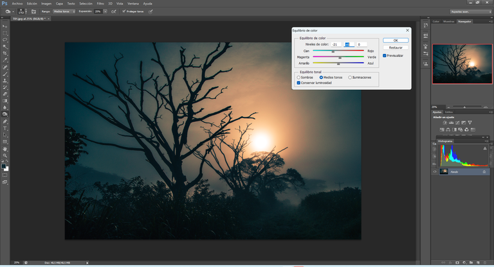Select the Type tool
The height and width of the screenshot is (267, 494).
5,128
